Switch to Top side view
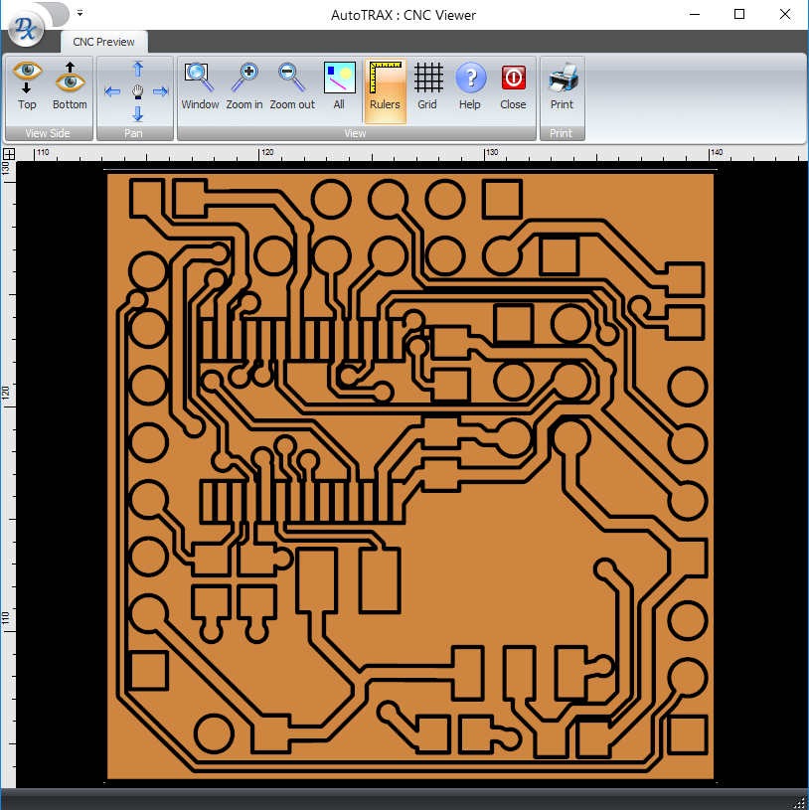809x810 pixels. pos(27,85)
